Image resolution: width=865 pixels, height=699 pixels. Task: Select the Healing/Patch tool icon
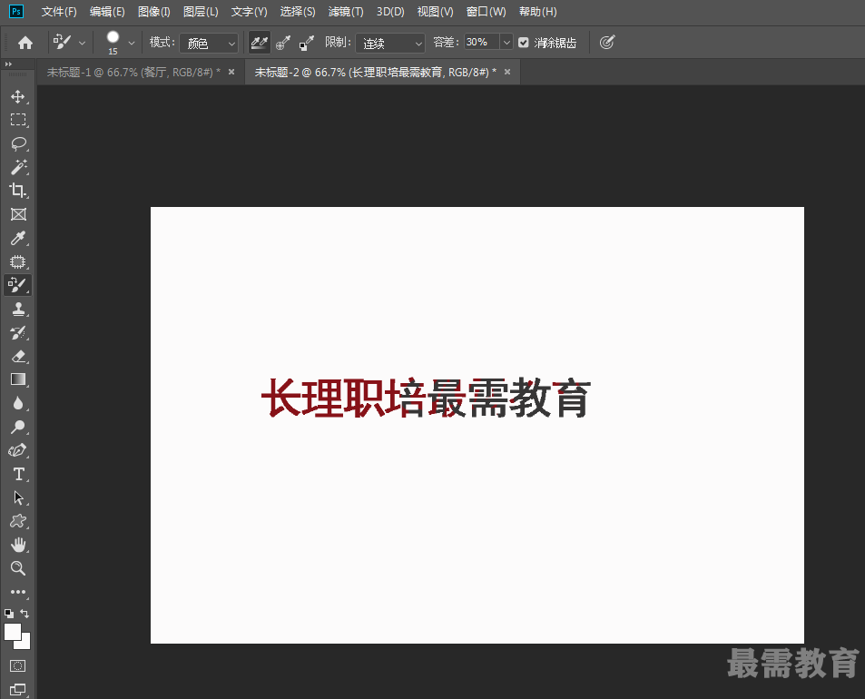17,261
